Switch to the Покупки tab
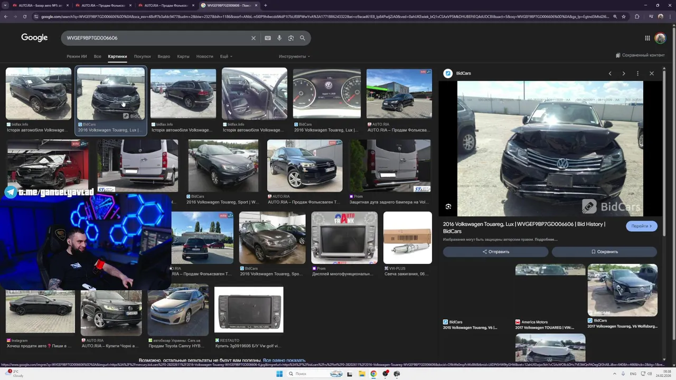The height and width of the screenshot is (380, 676). click(142, 56)
